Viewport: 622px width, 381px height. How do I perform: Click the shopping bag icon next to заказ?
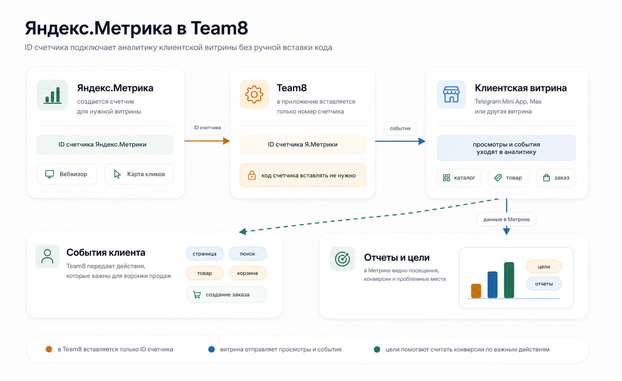click(546, 178)
